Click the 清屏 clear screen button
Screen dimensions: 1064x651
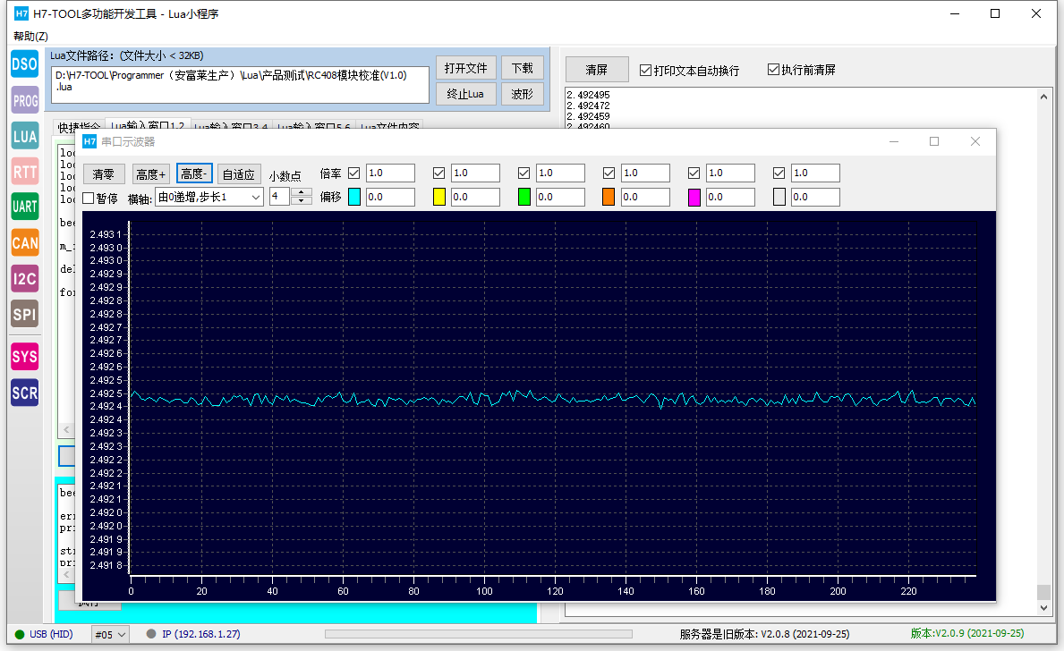pyautogui.click(x=597, y=70)
